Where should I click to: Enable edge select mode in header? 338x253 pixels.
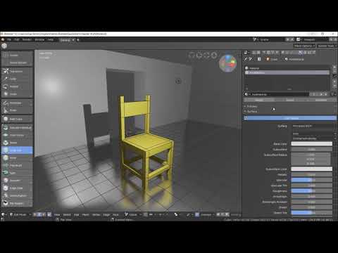(x=39, y=214)
